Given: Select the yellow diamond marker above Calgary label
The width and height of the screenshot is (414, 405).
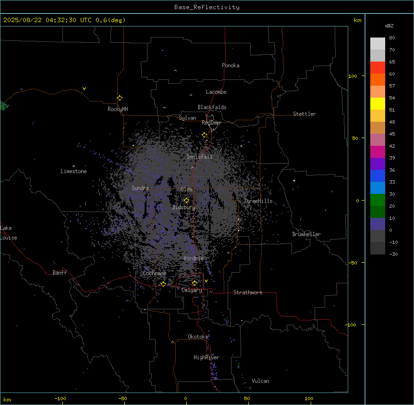Looking at the screenshot, I should tap(195, 283).
